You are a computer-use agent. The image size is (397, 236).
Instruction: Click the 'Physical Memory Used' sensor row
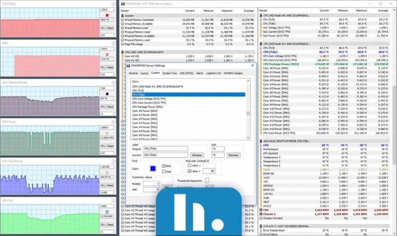pyautogui.click(x=188, y=32)
